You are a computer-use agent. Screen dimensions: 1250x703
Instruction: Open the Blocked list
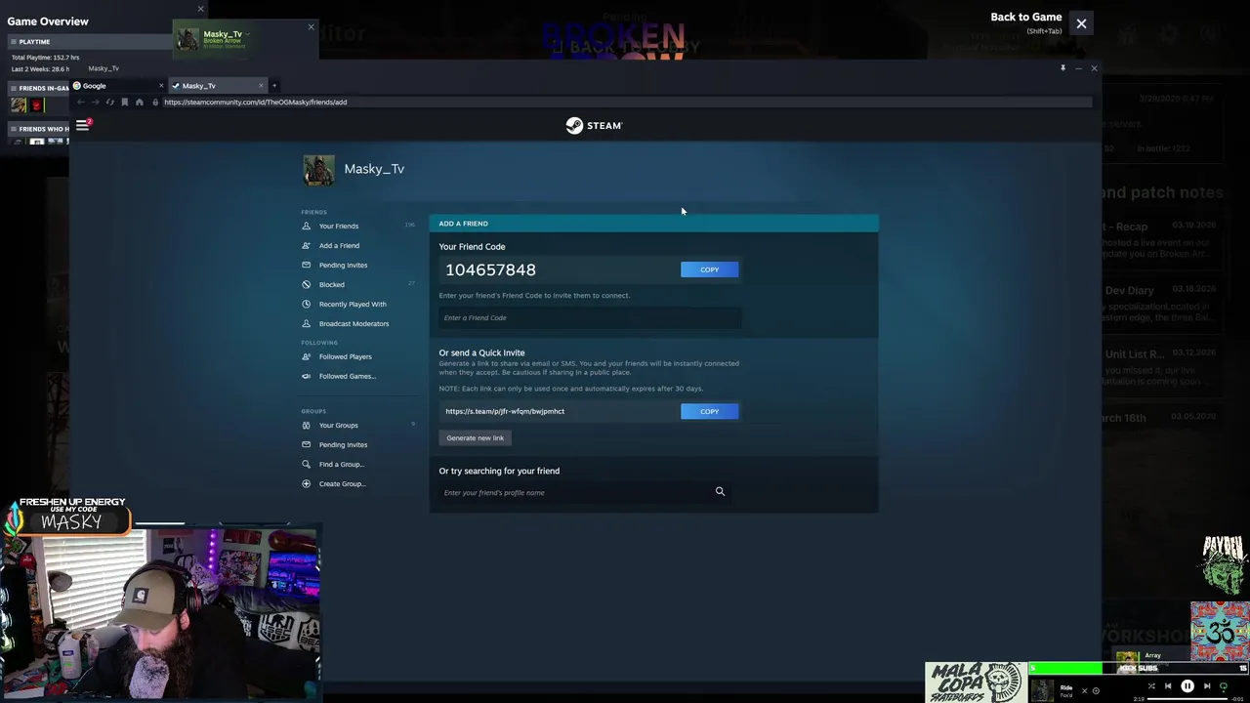[x=331, y=284]
